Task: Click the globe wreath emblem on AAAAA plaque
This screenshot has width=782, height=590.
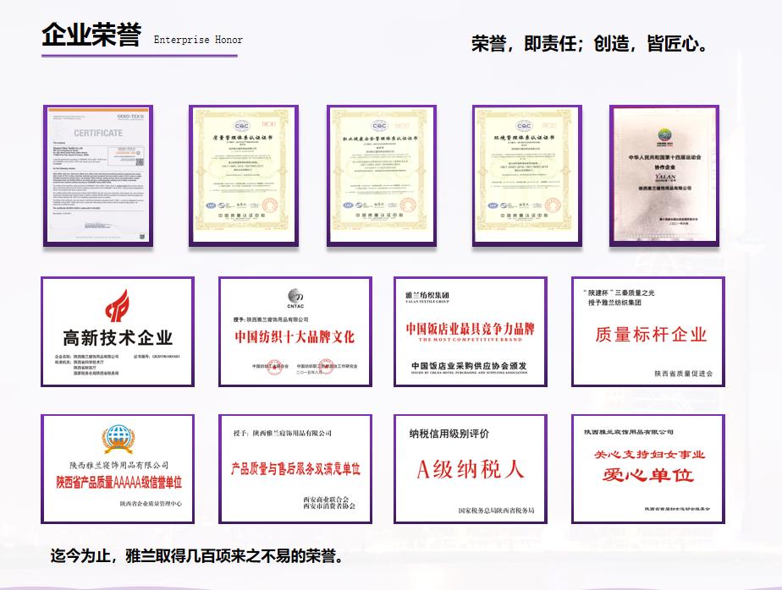Action: pos(118,440)
